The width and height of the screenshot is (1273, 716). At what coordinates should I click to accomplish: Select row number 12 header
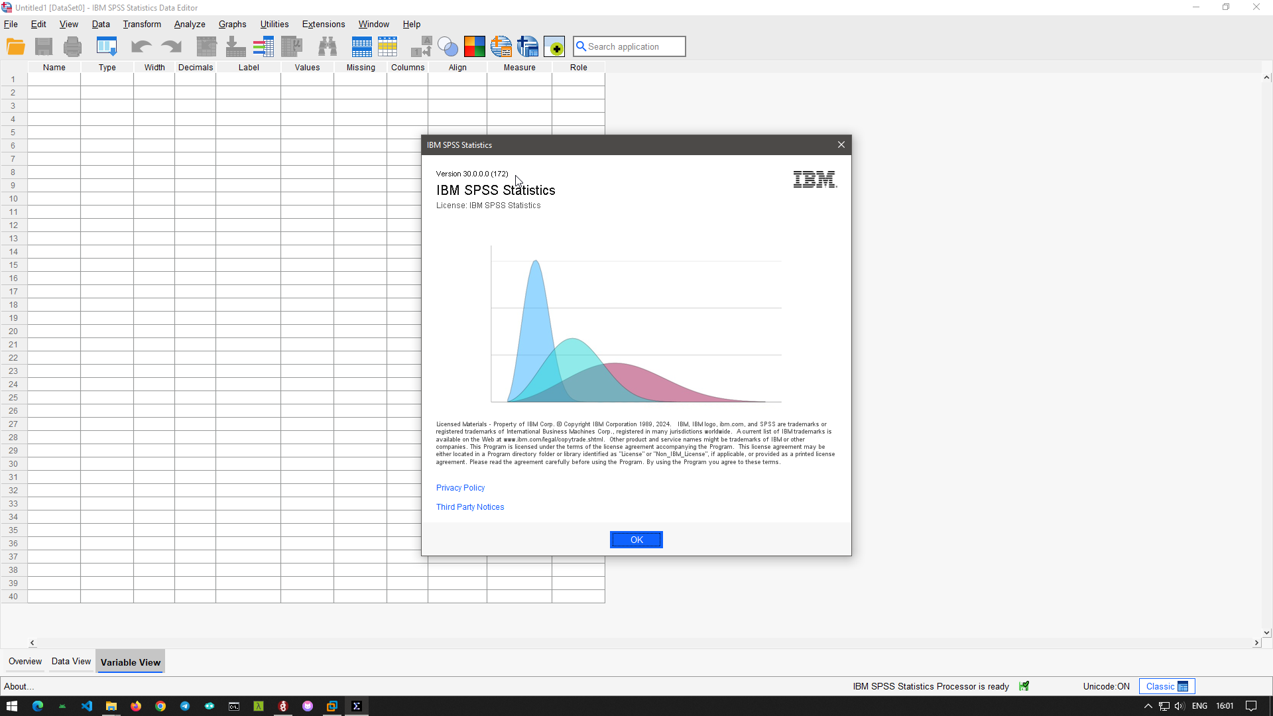13,225
